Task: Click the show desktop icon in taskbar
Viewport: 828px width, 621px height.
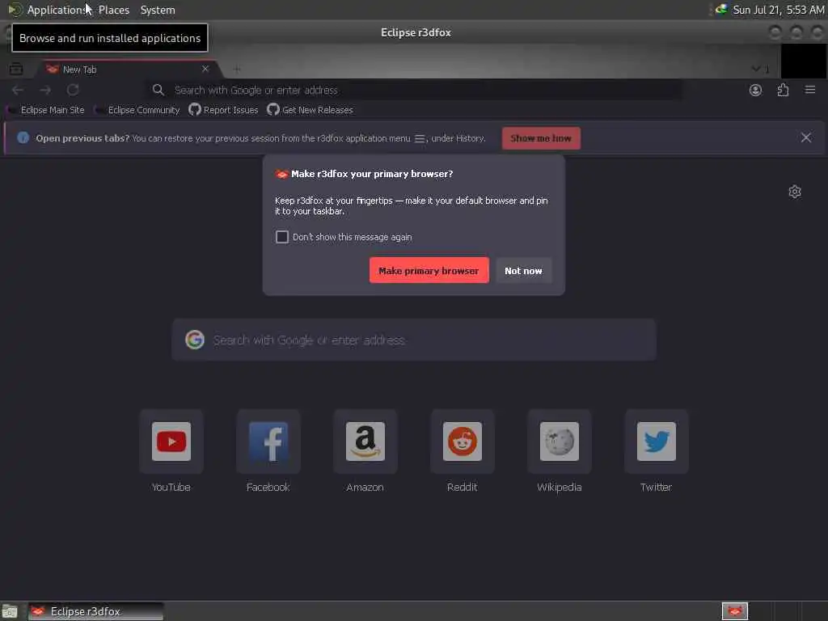Action: click(x=10, y=611)
